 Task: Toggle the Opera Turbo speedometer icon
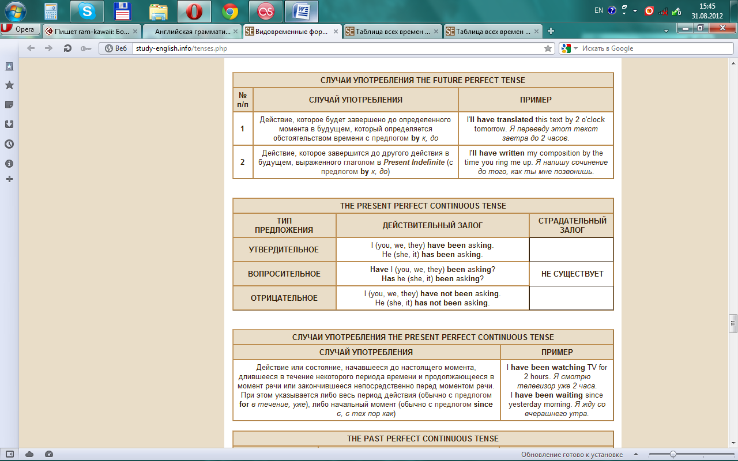click(49, 454)
